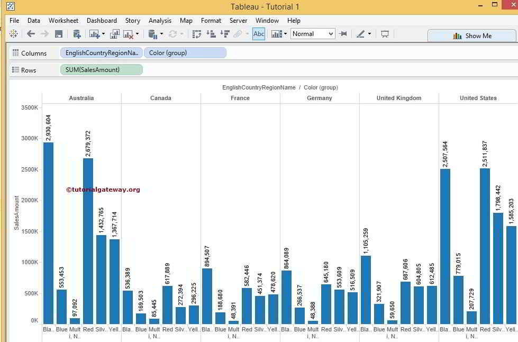
Task: Enable Fix Axes with the pin icon
Action: tap(342, 34)
